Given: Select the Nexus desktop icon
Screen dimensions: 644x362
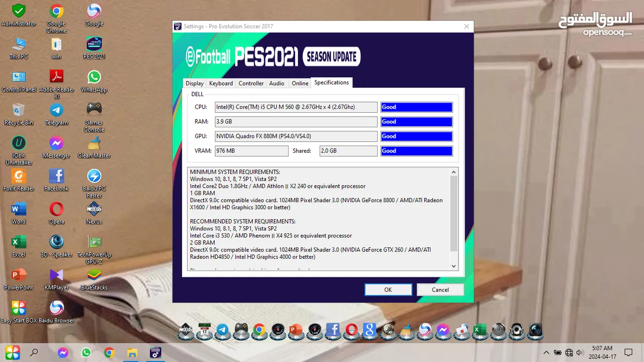Looking at the screenshot, I should click(x=94, y=213).
